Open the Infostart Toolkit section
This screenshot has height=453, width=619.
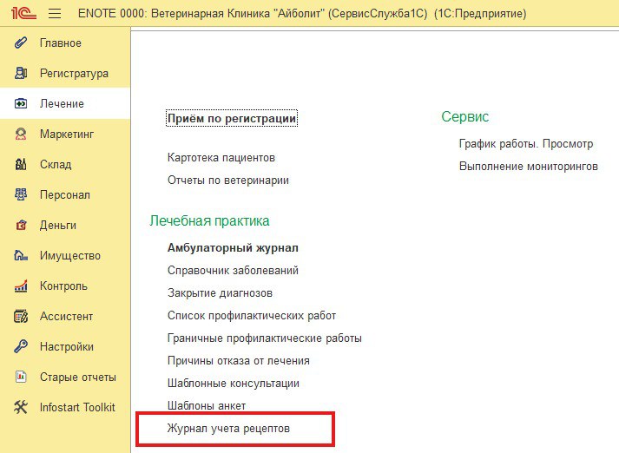tap(77, 407)
